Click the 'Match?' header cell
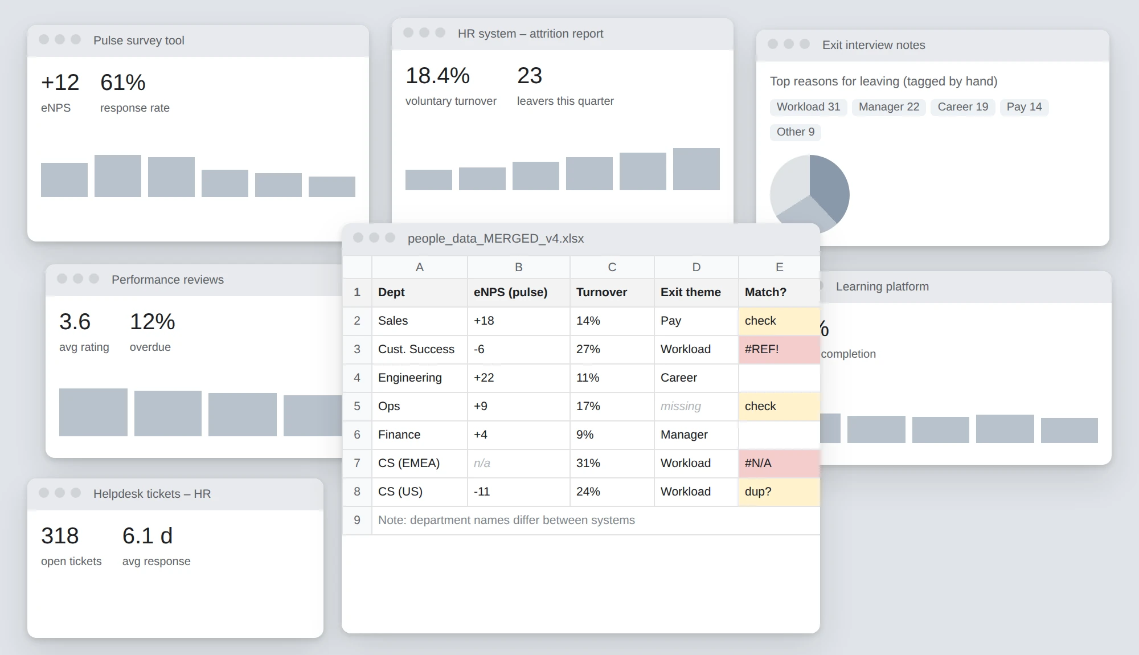1139x655 pixels. tap(779, 292)
